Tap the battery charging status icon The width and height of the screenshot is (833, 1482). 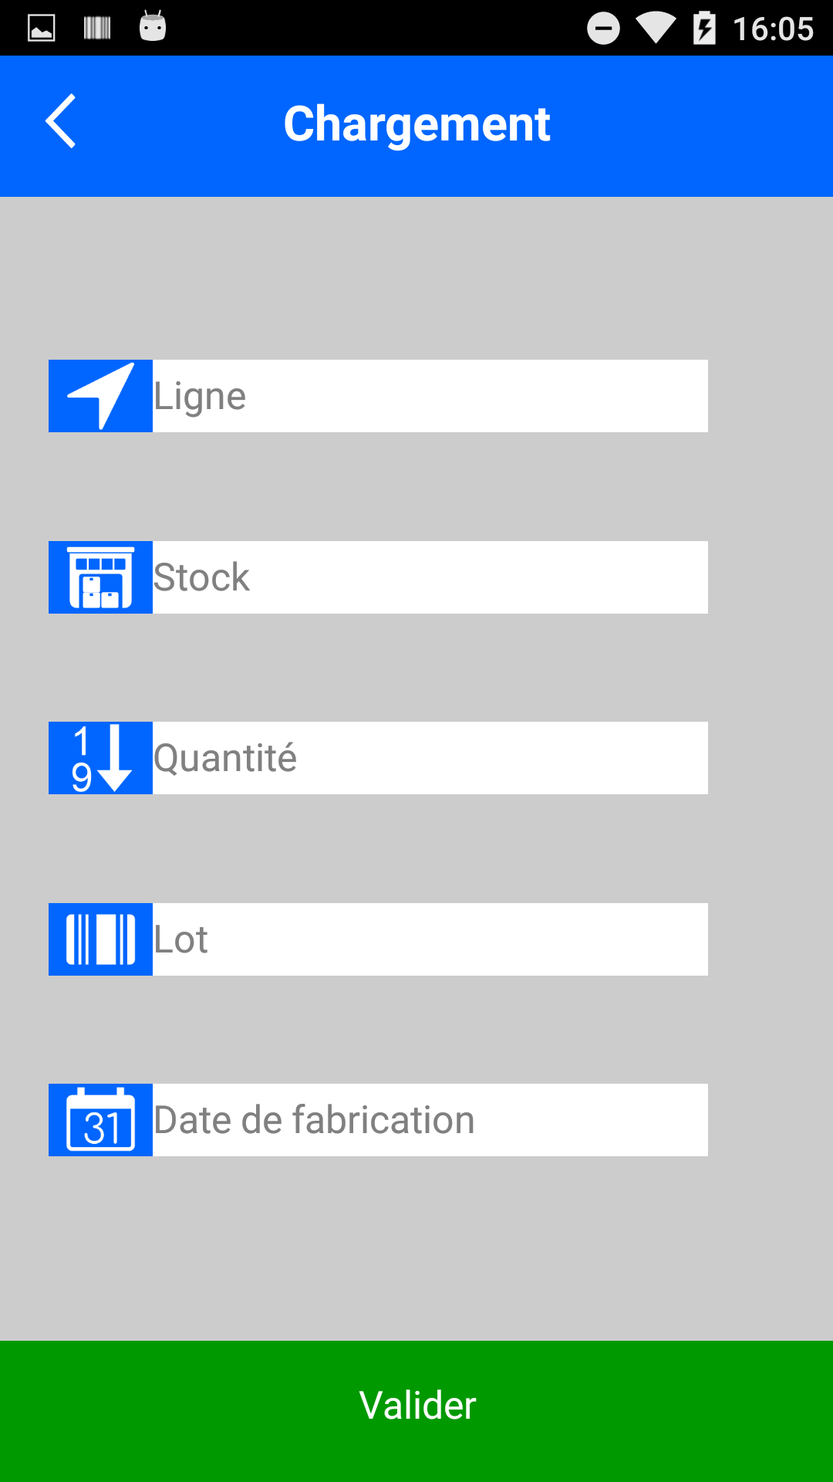704,29
